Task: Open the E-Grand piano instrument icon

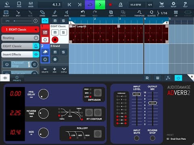Action: (x=45, y=52)
